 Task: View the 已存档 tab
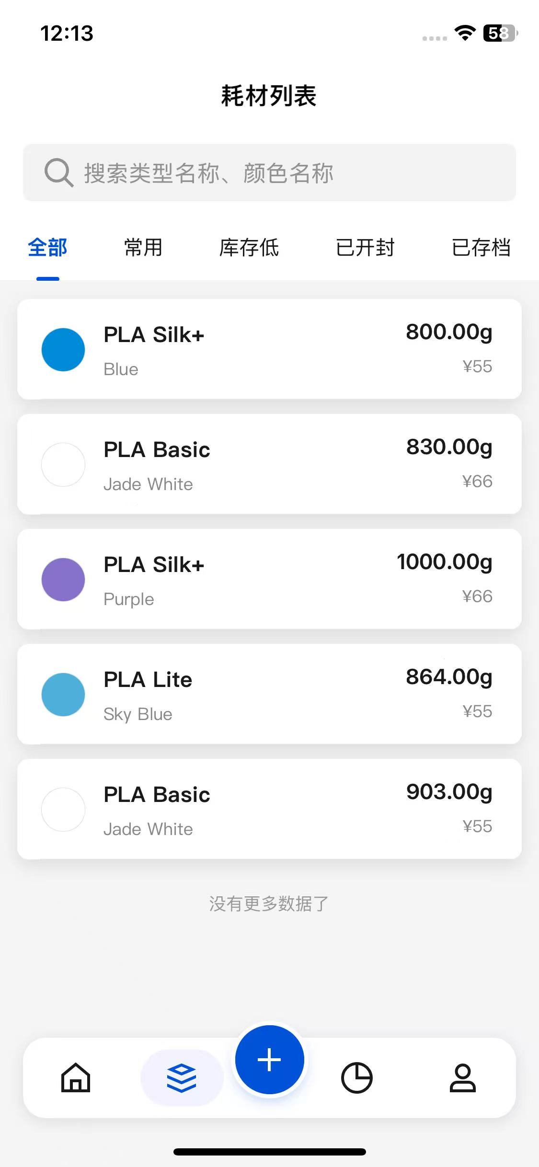tap(481, 248)
